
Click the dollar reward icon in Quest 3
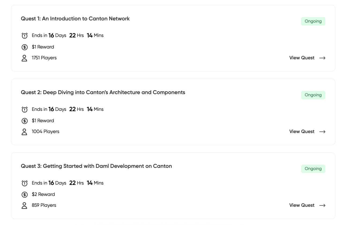coord(24,195)
